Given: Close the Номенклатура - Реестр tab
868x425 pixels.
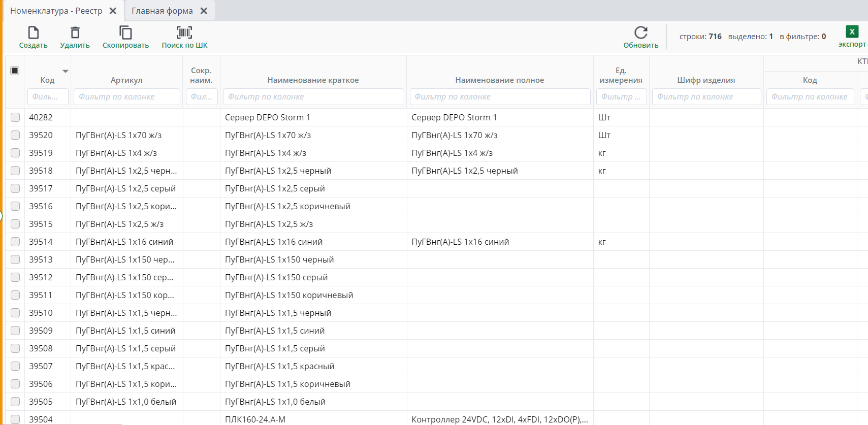Looking at the screenshot, I should [x=113, y=11].
